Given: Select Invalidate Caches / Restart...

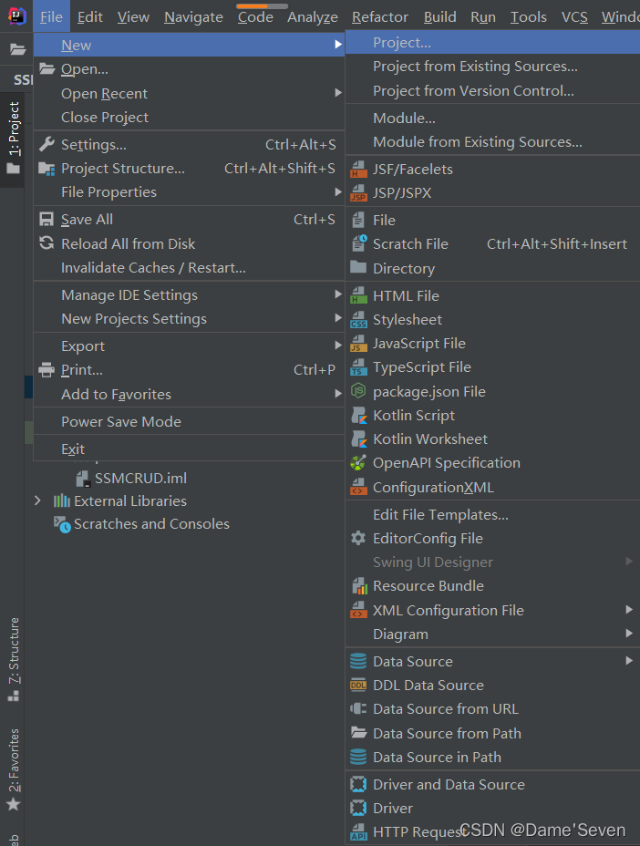Looking at the screenshot, I should pyautogui.click(x=189, y=268).
